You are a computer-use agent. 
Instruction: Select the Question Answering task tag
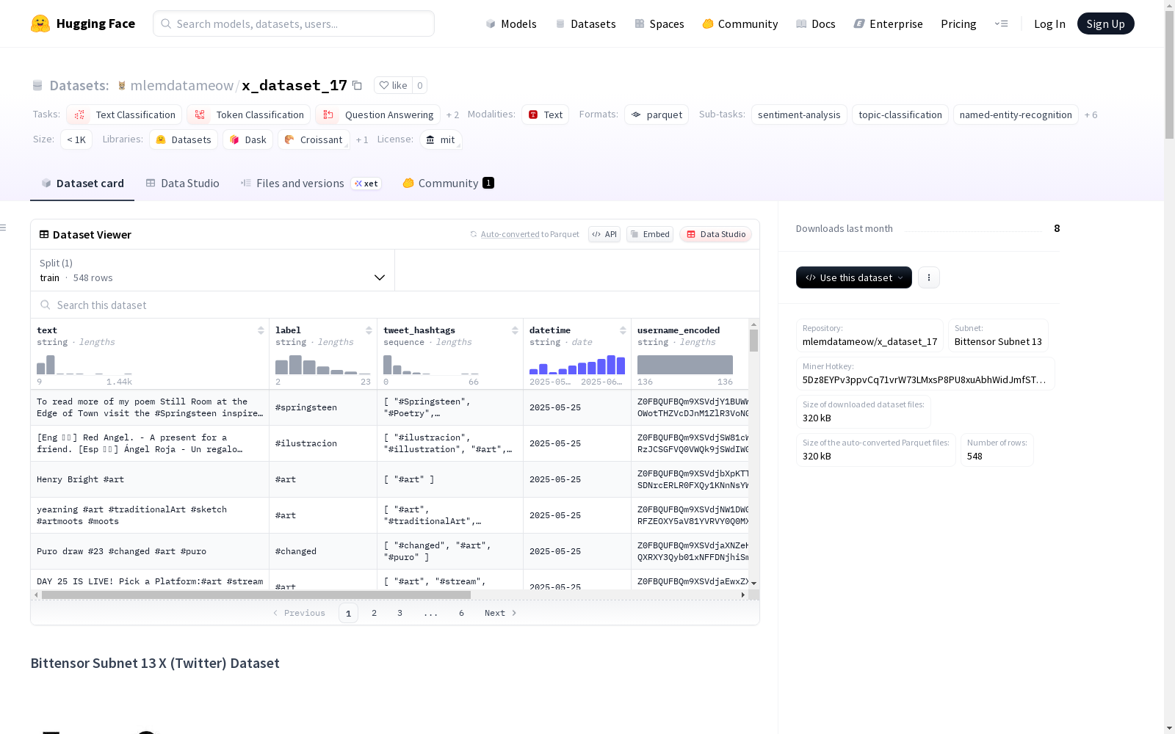[x=377, y=115]
